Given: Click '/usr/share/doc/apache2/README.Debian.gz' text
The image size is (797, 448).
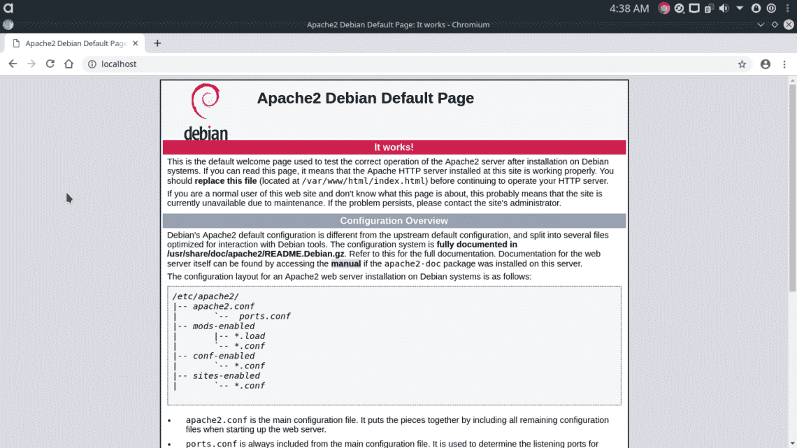Looking at the screenshot, I should [x=256, y=254].
